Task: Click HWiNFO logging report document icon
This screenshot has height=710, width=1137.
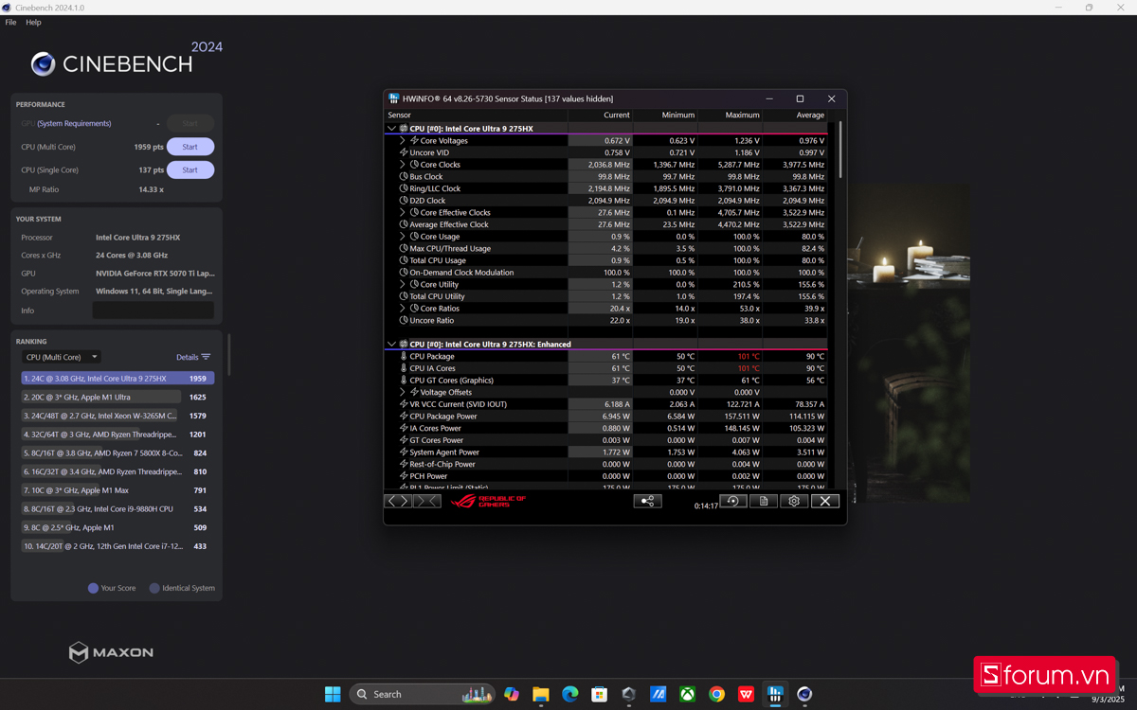Action: point(764,501)
